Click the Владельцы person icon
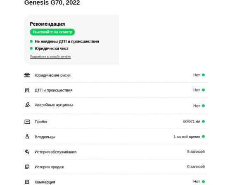This screenshot has height=185, width=244. click(x=27, y=137)
